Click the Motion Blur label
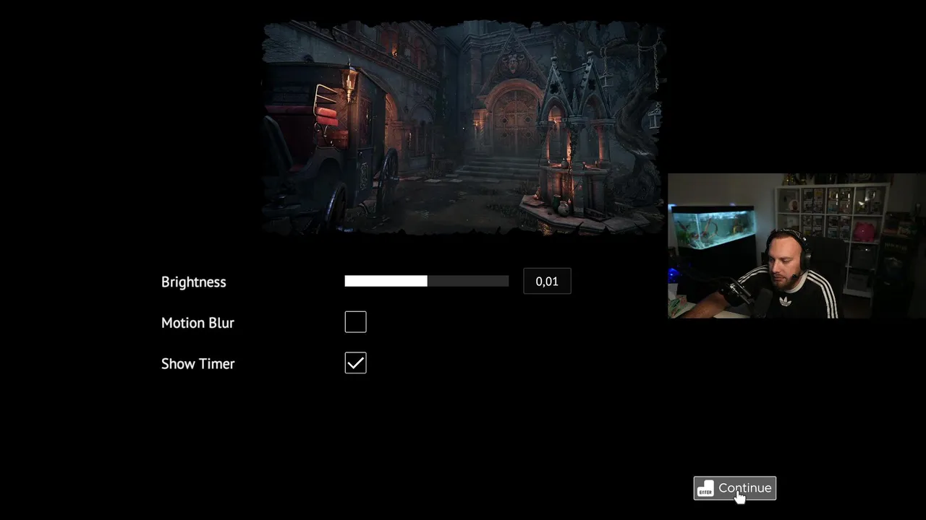The image size is (926, 520). [x=197, y=323]
